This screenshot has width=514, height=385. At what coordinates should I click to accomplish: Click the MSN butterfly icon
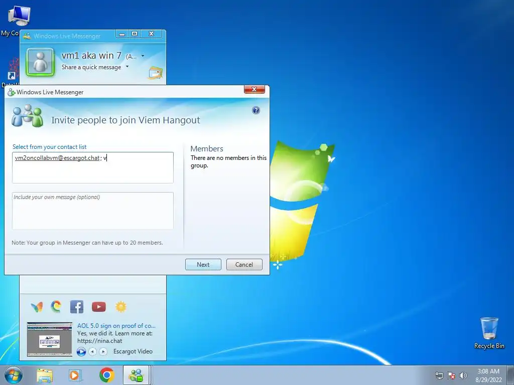pyautogui.click(x=37, y=307)
